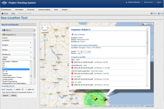Screen dimensions: 164x109
Task: Click the Terms of Use map link
Action: [x=150, y=106]
